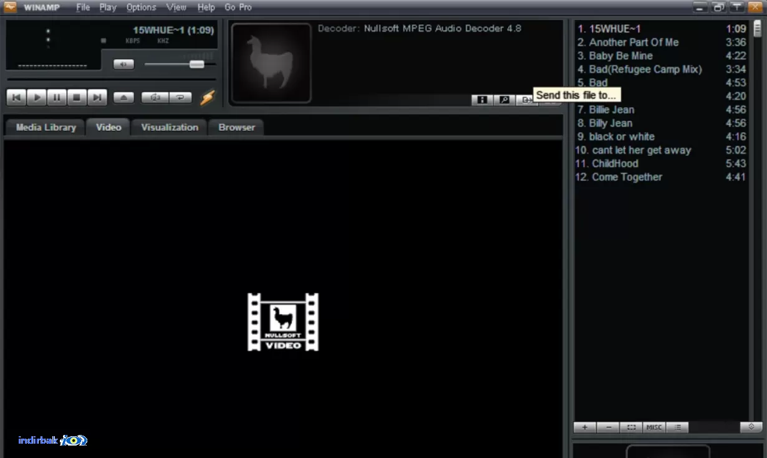
Task: Open the manage playlist list button
Action: (677, 427)
